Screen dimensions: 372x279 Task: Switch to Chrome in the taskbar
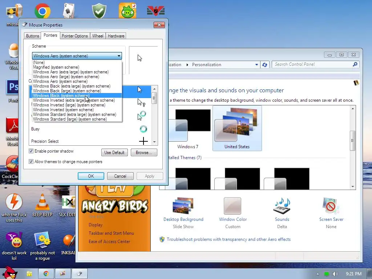(x=46, y=274)
